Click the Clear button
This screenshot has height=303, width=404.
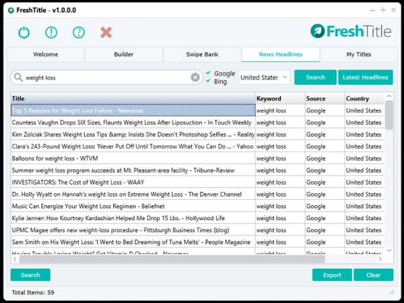(x=373, y=275)
